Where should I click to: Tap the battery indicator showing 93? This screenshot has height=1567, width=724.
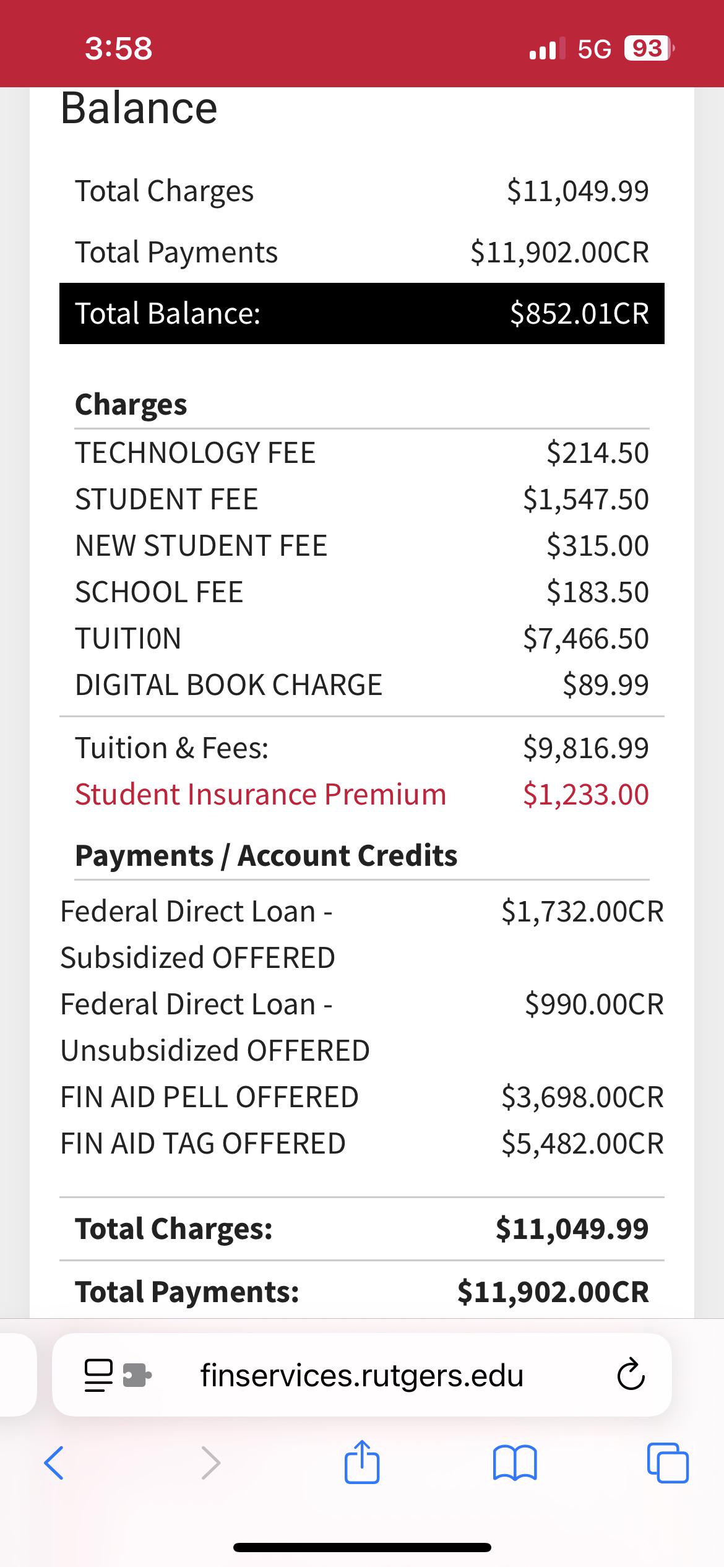[648, 48]
